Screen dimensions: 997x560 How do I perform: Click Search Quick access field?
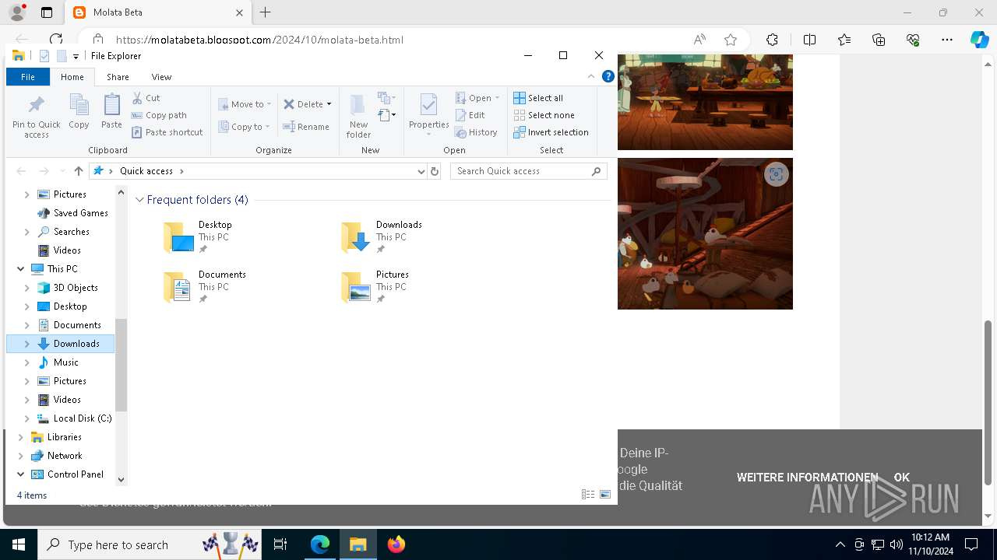[x=528, y=171]
